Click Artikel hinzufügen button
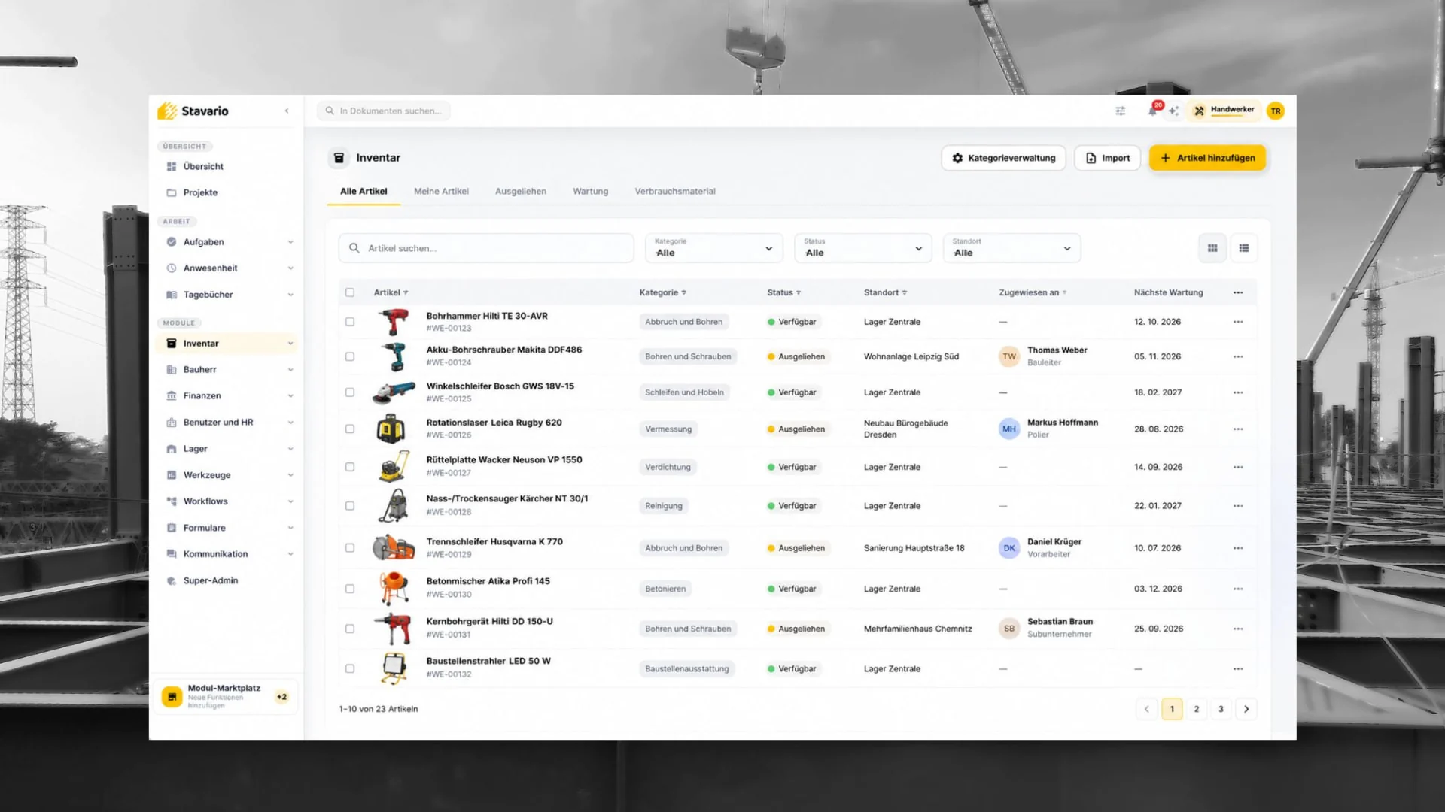Image resolution: width=1445 pixels, height=812 pixels. (1207, 158)
